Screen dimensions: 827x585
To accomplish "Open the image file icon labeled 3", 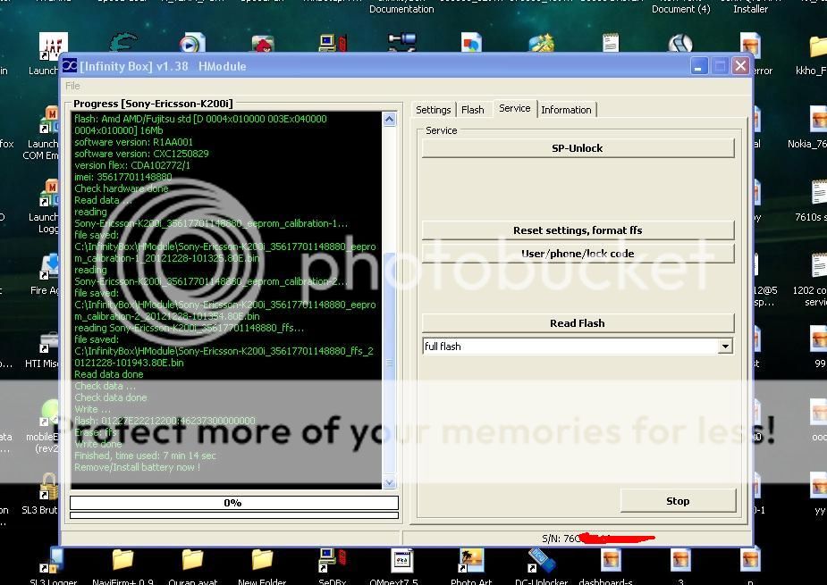I will (x=680, y=561).
